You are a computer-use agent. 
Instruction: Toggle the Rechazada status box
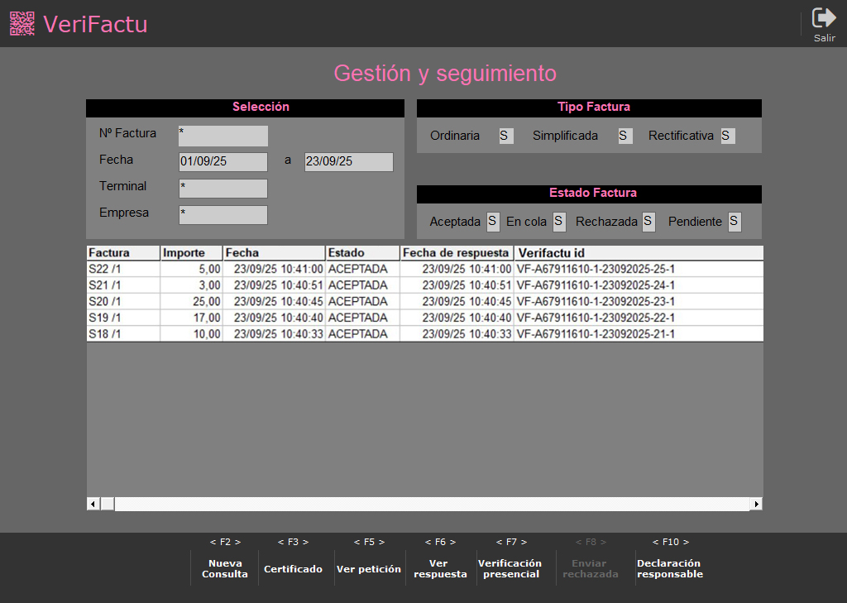pyautogui.click(x=648, y=222)
